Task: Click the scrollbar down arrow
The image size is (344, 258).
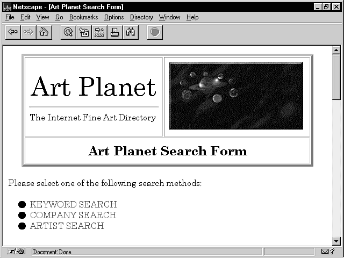Action: [x=336, y=241]
